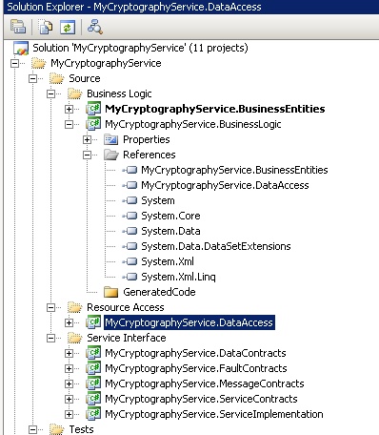The image size is (379, 435).
Task: Expand the MyCryptographyService.BusinessEntities project
Action: 69,109
